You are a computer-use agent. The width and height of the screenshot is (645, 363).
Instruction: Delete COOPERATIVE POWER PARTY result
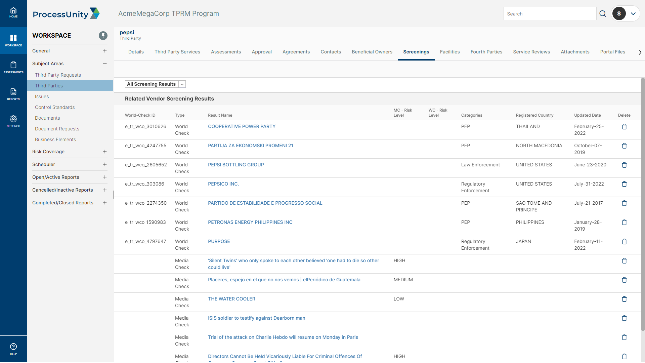(x=624, y=127)
